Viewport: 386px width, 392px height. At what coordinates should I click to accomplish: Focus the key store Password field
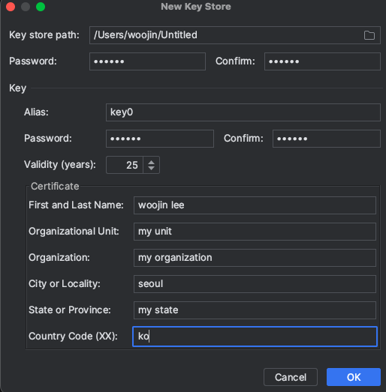(x=147, y=61)
